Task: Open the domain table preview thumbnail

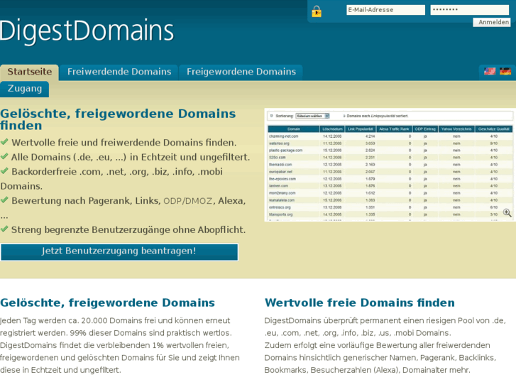Action: 390,165
